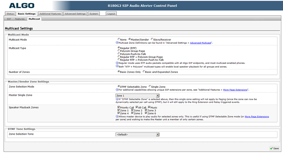Expand the Zone Selection Tone dropdown
The width and height of the screenshot is (283, 154).
(x=138, y=135)
